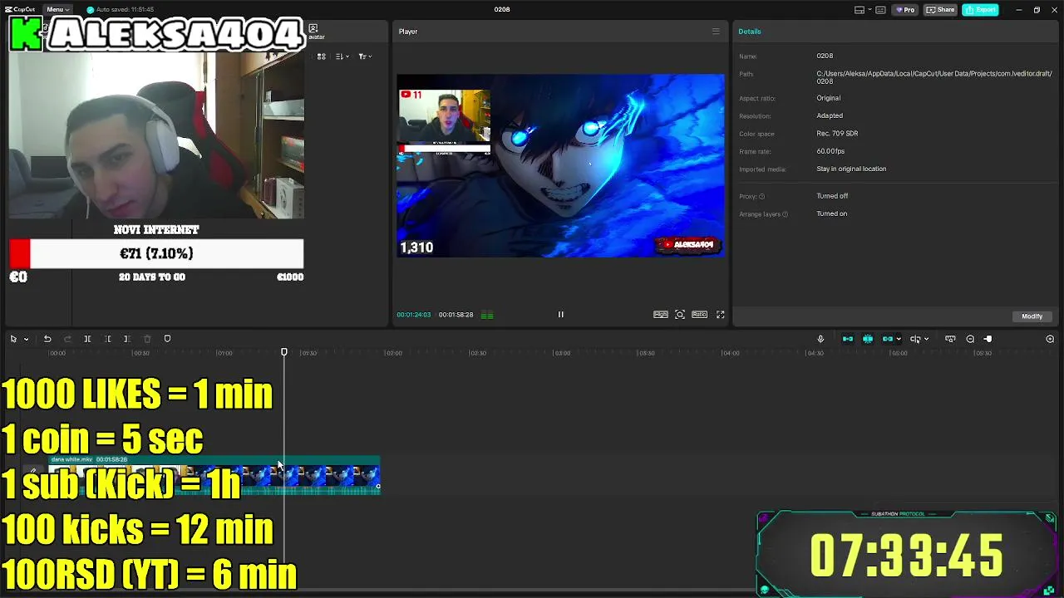Click the project title 0208 in title bar

tap(502, 10)
